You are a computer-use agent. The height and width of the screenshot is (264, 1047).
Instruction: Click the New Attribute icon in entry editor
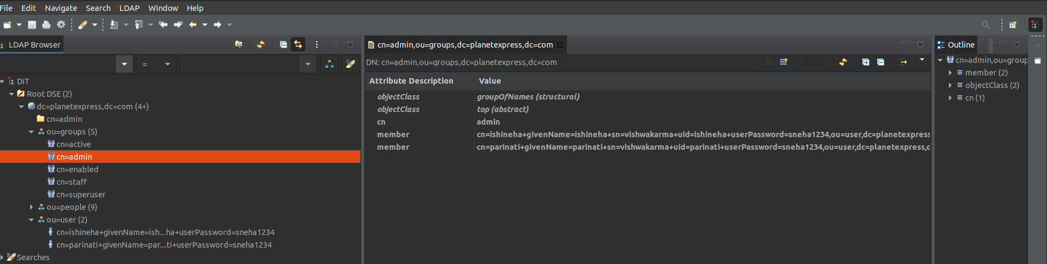[784, 62]
